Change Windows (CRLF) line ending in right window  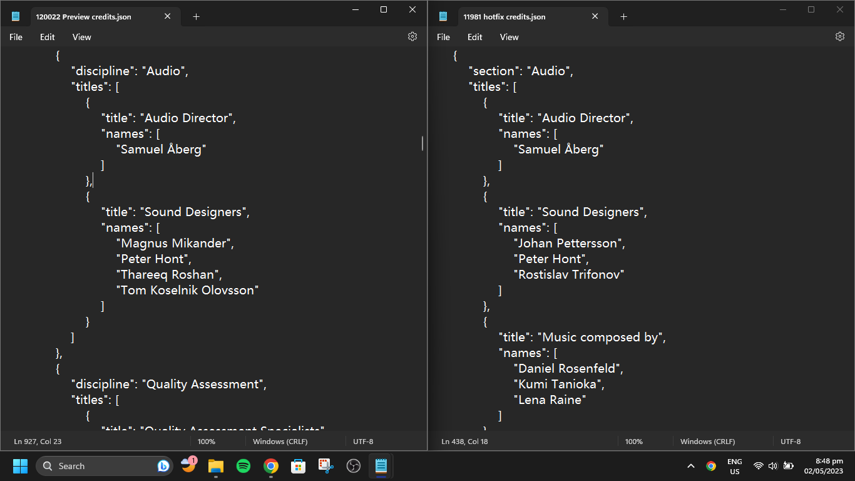pos(707,442)
